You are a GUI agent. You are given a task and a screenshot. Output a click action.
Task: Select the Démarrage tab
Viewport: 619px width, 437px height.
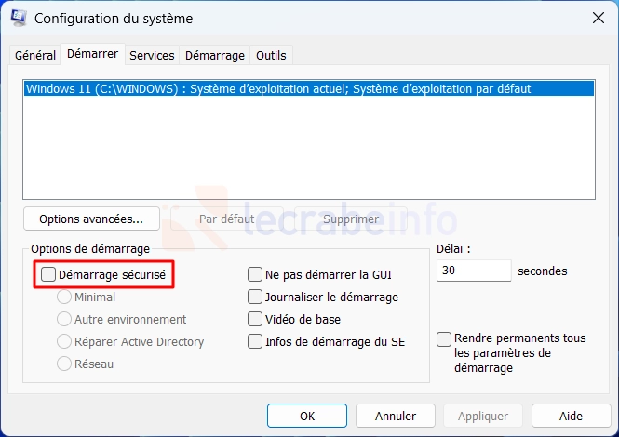click(215, 55)
